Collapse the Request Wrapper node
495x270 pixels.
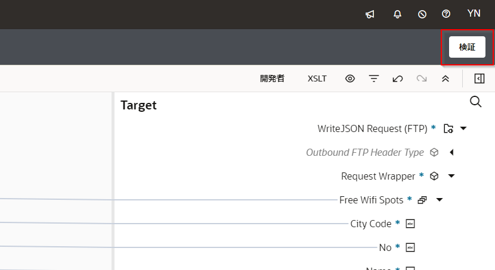click(x=451, y=176)
